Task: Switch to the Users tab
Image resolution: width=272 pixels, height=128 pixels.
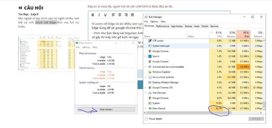Action: pos(197,26)
